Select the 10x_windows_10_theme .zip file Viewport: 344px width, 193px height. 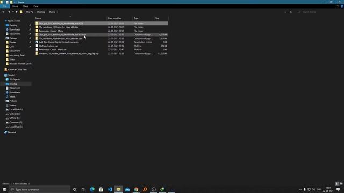click(102, 38)
